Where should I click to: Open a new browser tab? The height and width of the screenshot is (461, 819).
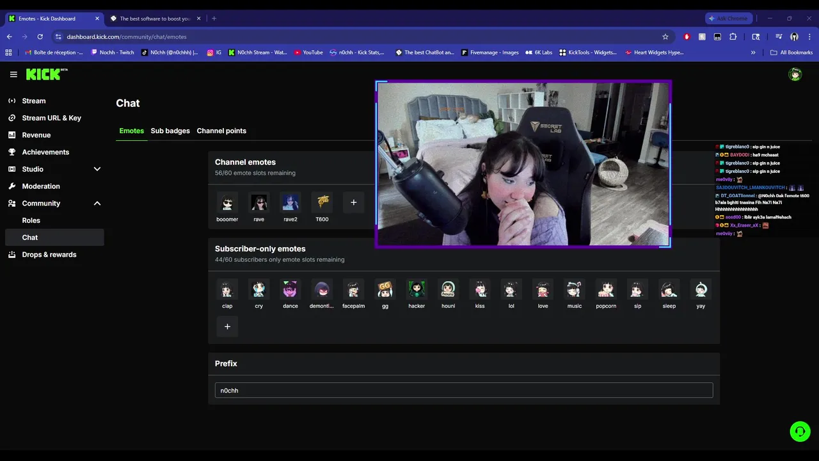click(x=214, y=19)
